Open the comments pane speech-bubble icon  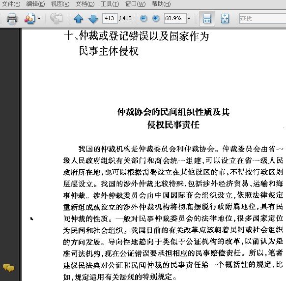(x=8, y=268)
